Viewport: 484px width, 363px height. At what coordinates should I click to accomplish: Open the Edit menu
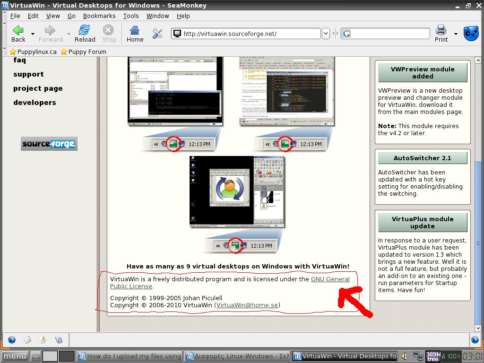33,16
